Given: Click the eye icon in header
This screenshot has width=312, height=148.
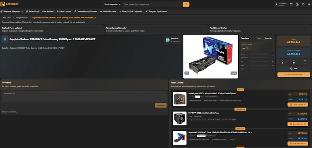Looking at the screenshot, I should 309,4.
